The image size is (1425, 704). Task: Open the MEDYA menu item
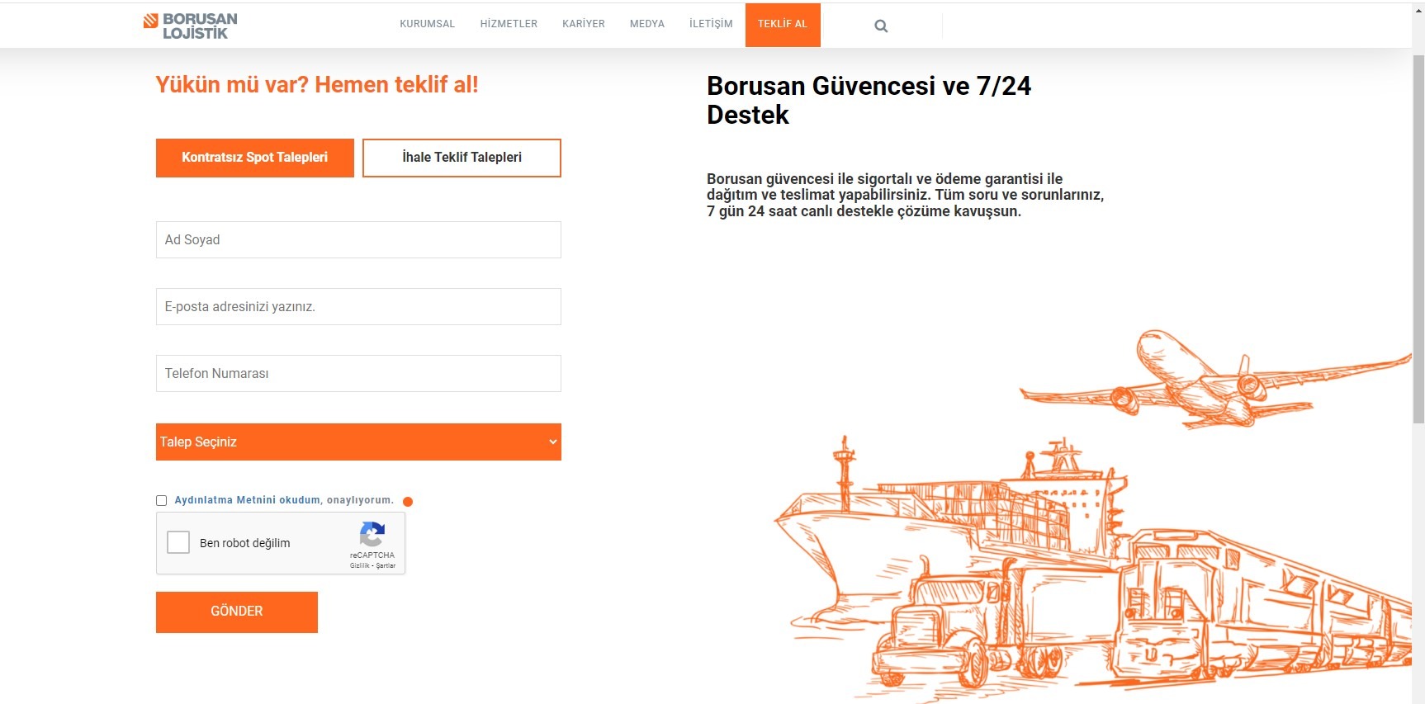tap(647, 24)
